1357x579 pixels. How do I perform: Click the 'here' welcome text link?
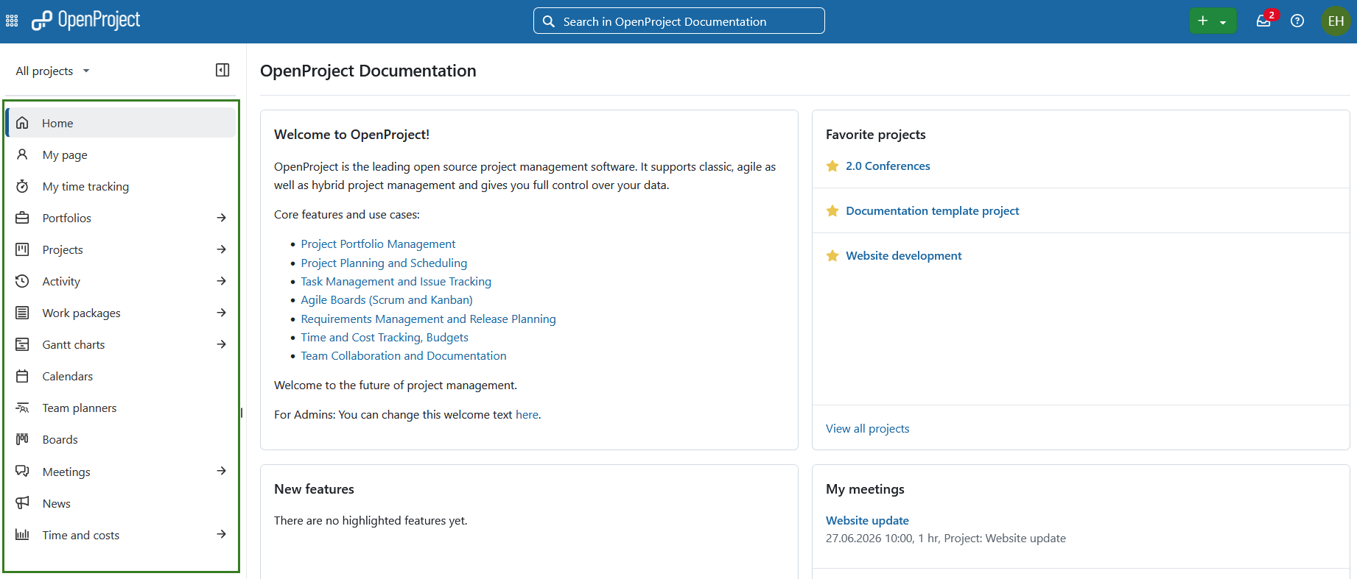(527, 415)
